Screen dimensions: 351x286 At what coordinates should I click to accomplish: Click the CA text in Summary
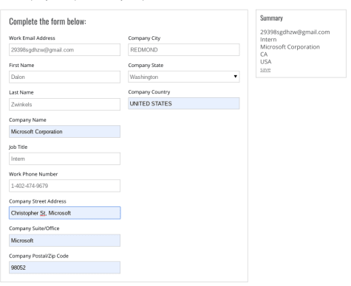[264, 55]
